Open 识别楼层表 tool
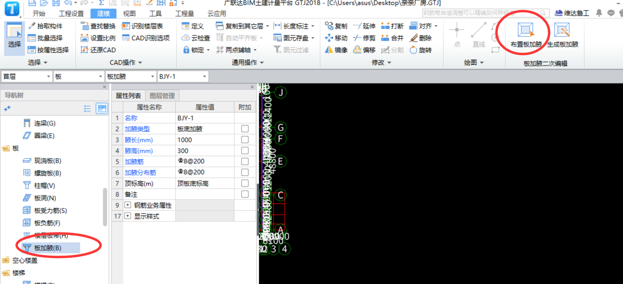Image resolution: width=623 pixels, height=284 pixels. point(142,26)
